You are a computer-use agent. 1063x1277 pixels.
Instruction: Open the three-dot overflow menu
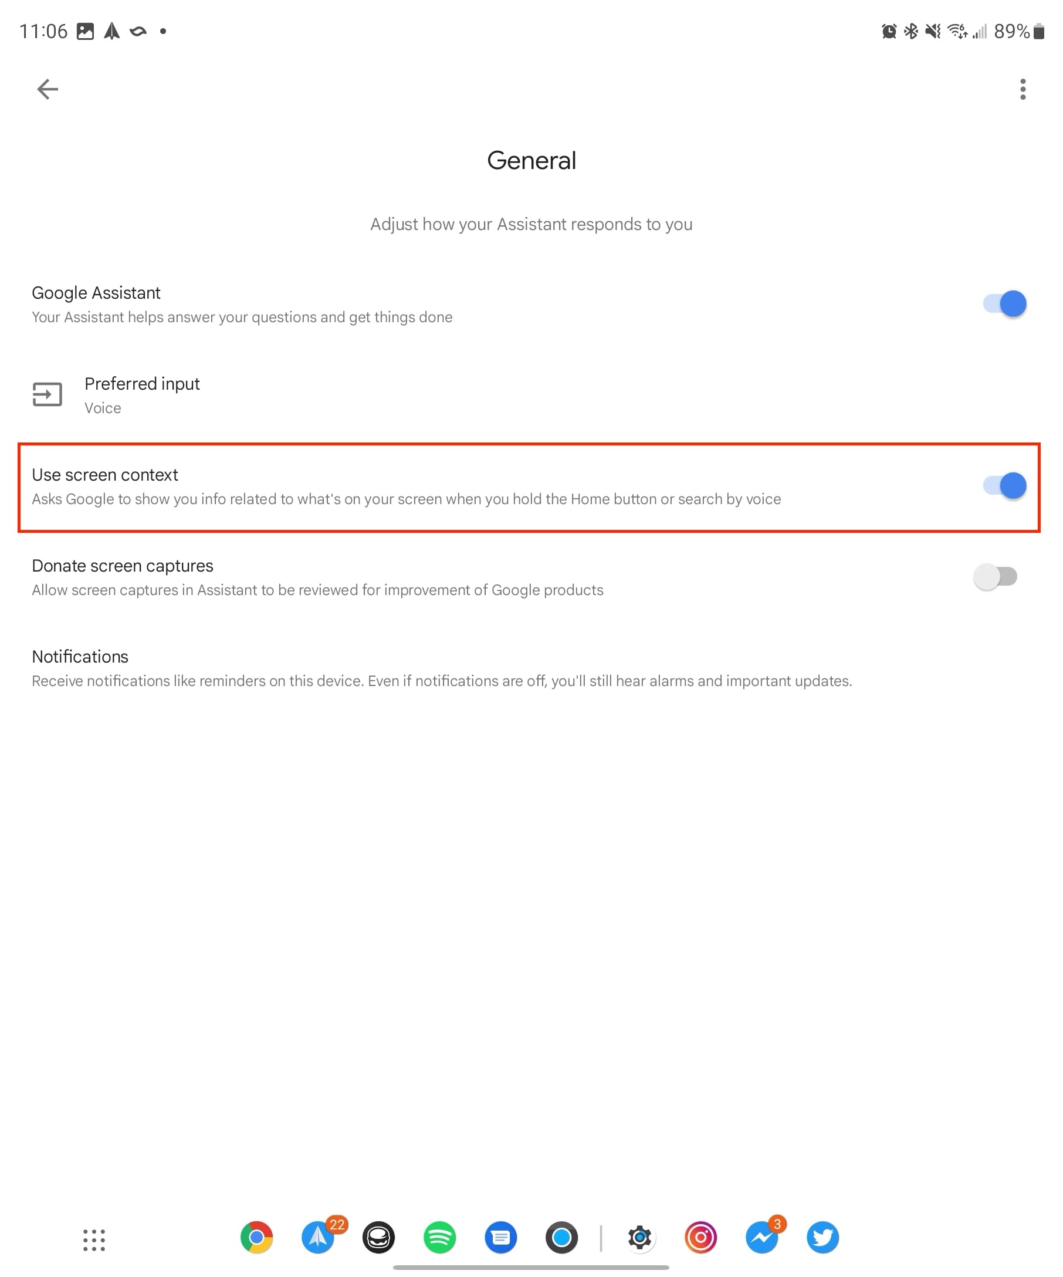pos(1023,89)
